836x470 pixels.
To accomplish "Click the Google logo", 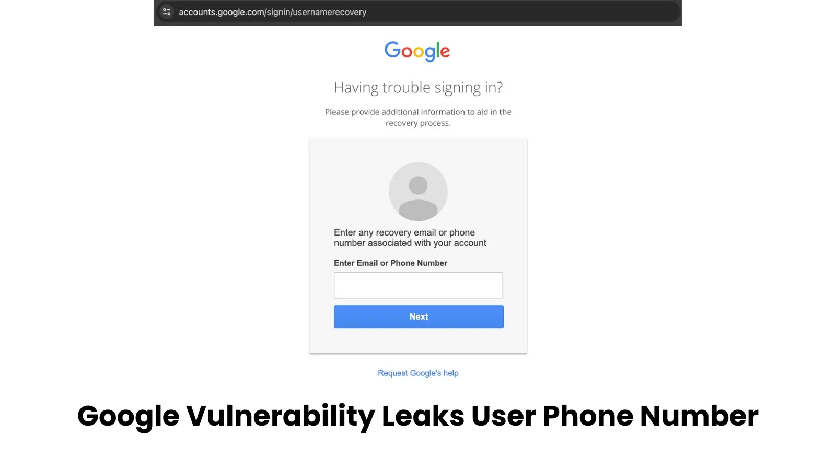I will click(417, 51).
